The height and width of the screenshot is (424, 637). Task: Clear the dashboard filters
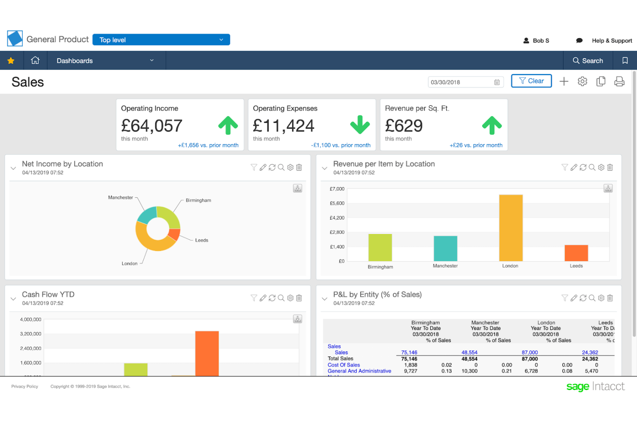point(531,81)
